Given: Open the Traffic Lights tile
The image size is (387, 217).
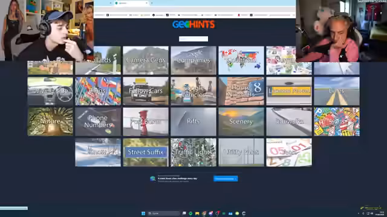Looking at the screenshot, I should (193, 153).
